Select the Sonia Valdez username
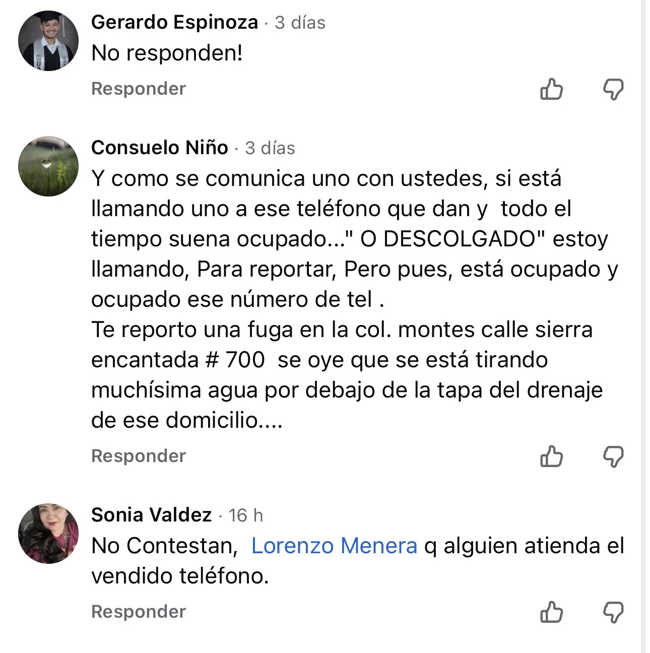Viewport: 650px width, 653px height. pyautogui.click(x=151, y=515)
